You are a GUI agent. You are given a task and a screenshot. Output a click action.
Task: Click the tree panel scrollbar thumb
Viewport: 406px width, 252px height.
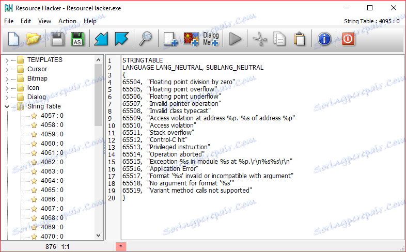98,95
